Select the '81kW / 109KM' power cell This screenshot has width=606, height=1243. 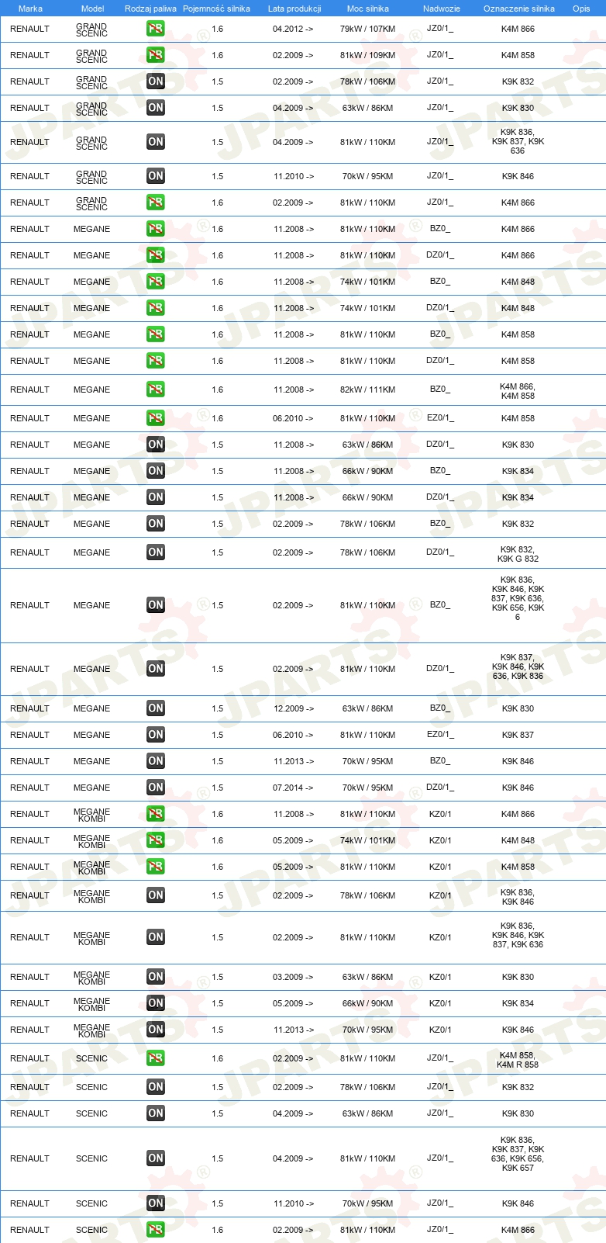367,55
